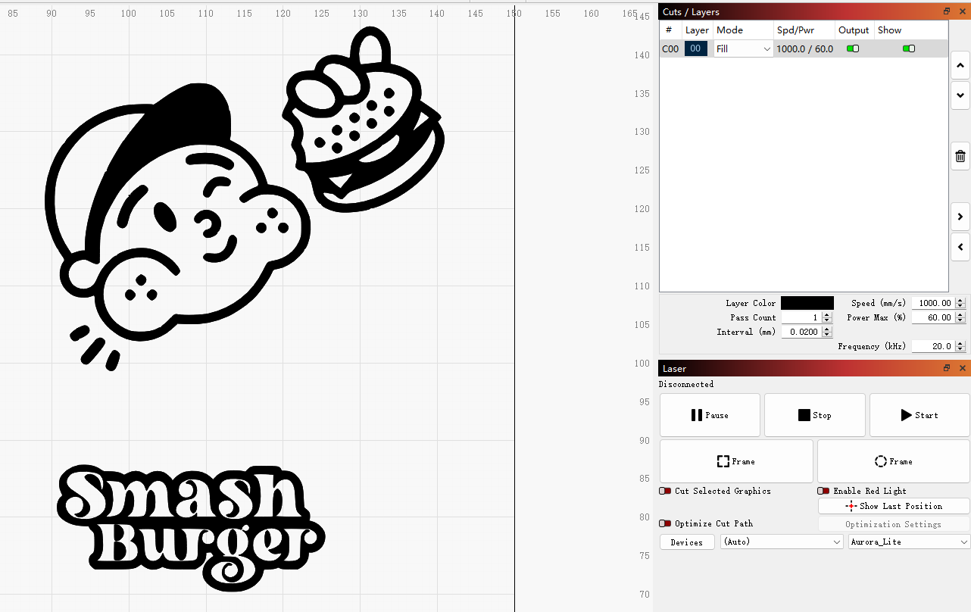Screen dimensions: 971x612
Task: Decrease Pass Count with down arrow
Action: click(827, 320)
